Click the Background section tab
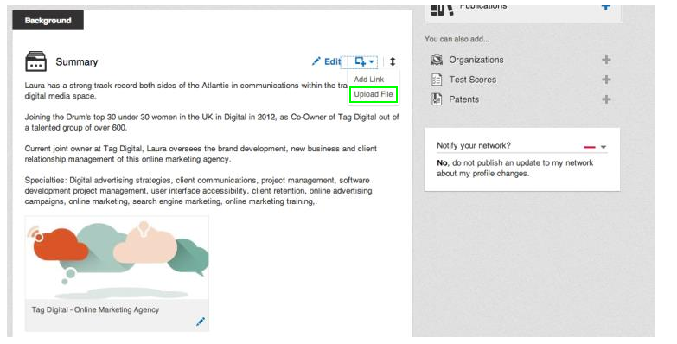Screen dimensions: 677x344 click(x=48, y=20)
